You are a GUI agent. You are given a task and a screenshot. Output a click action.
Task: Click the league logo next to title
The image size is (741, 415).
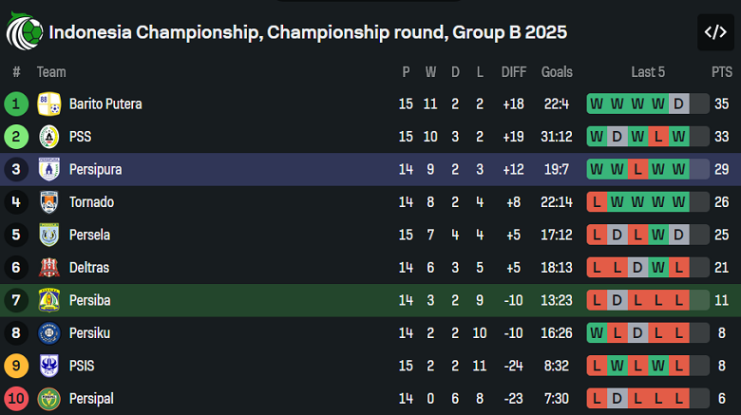click(x=24, y=32)
